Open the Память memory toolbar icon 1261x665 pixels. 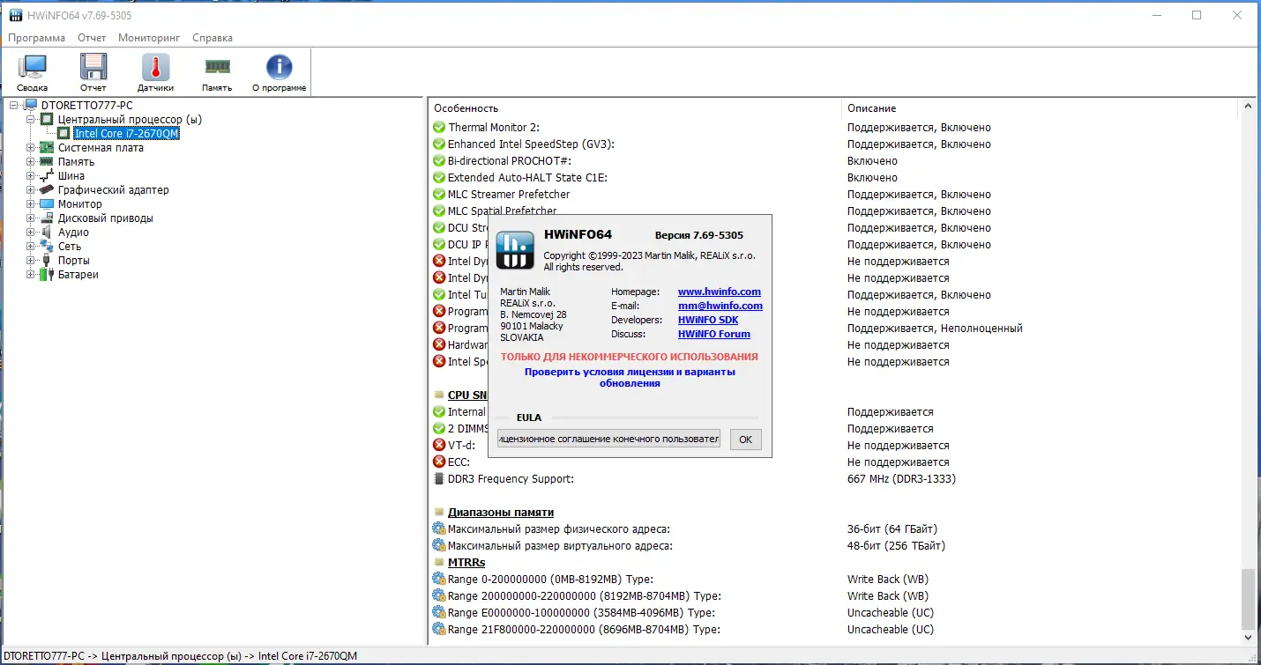[x=217, y=72]
